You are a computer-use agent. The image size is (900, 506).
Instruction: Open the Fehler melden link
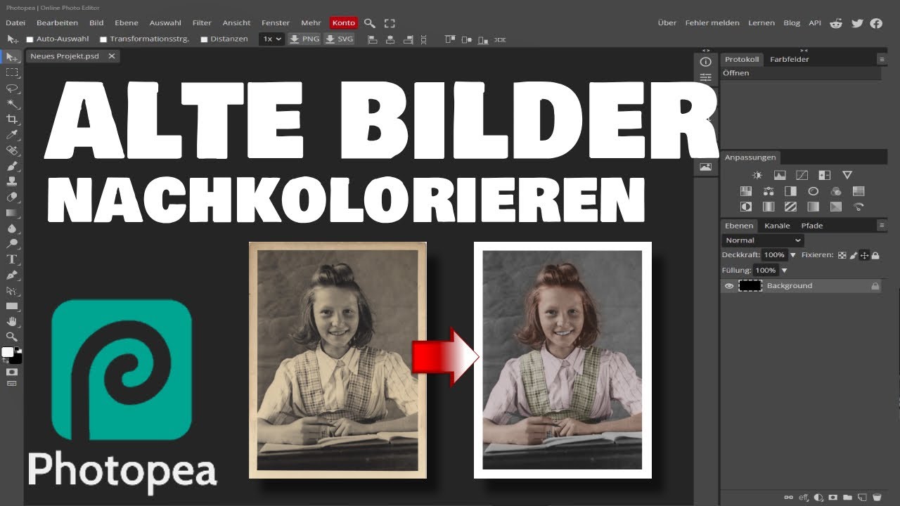[714, 23]
